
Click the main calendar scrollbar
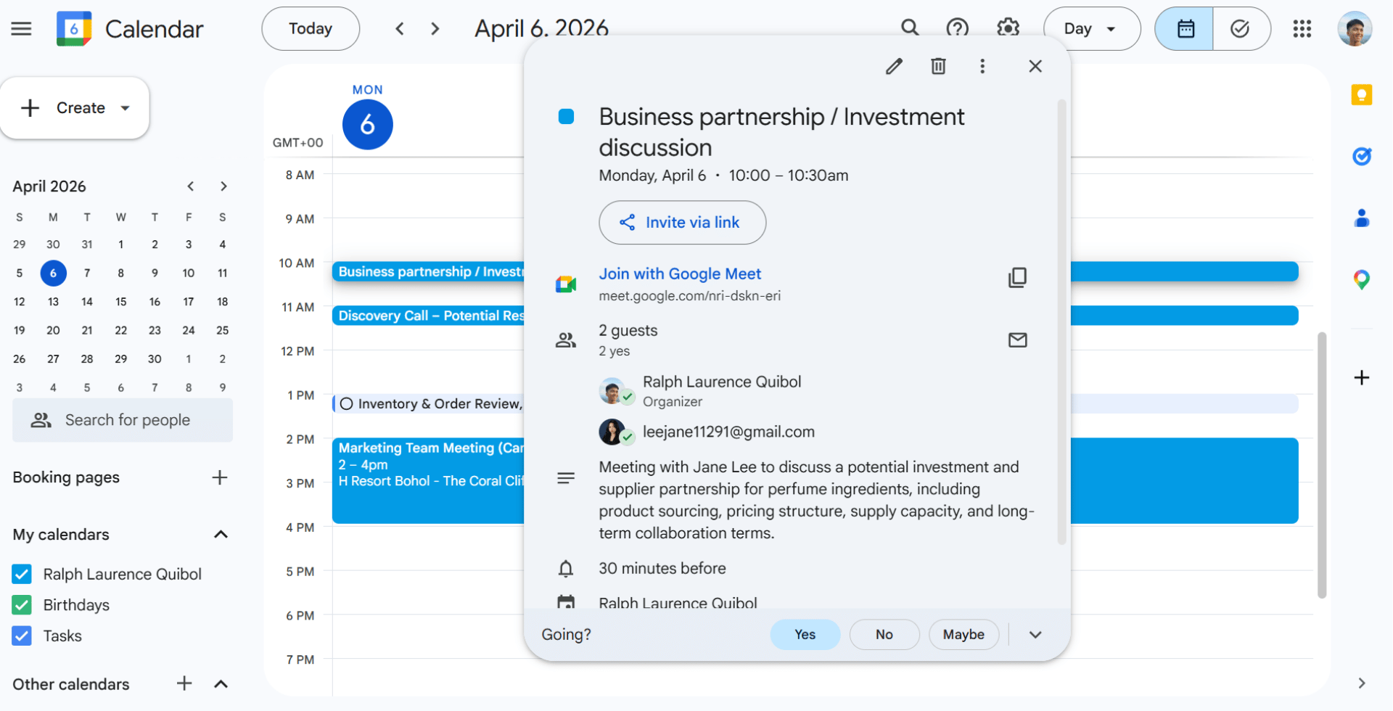point(1322,465)
